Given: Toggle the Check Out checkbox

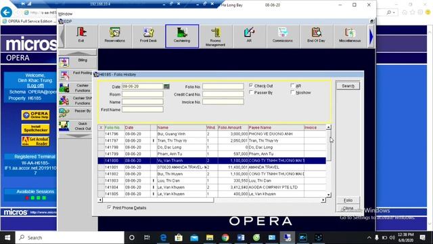Looking at the screenshot, I should click(x=251, y=85).
